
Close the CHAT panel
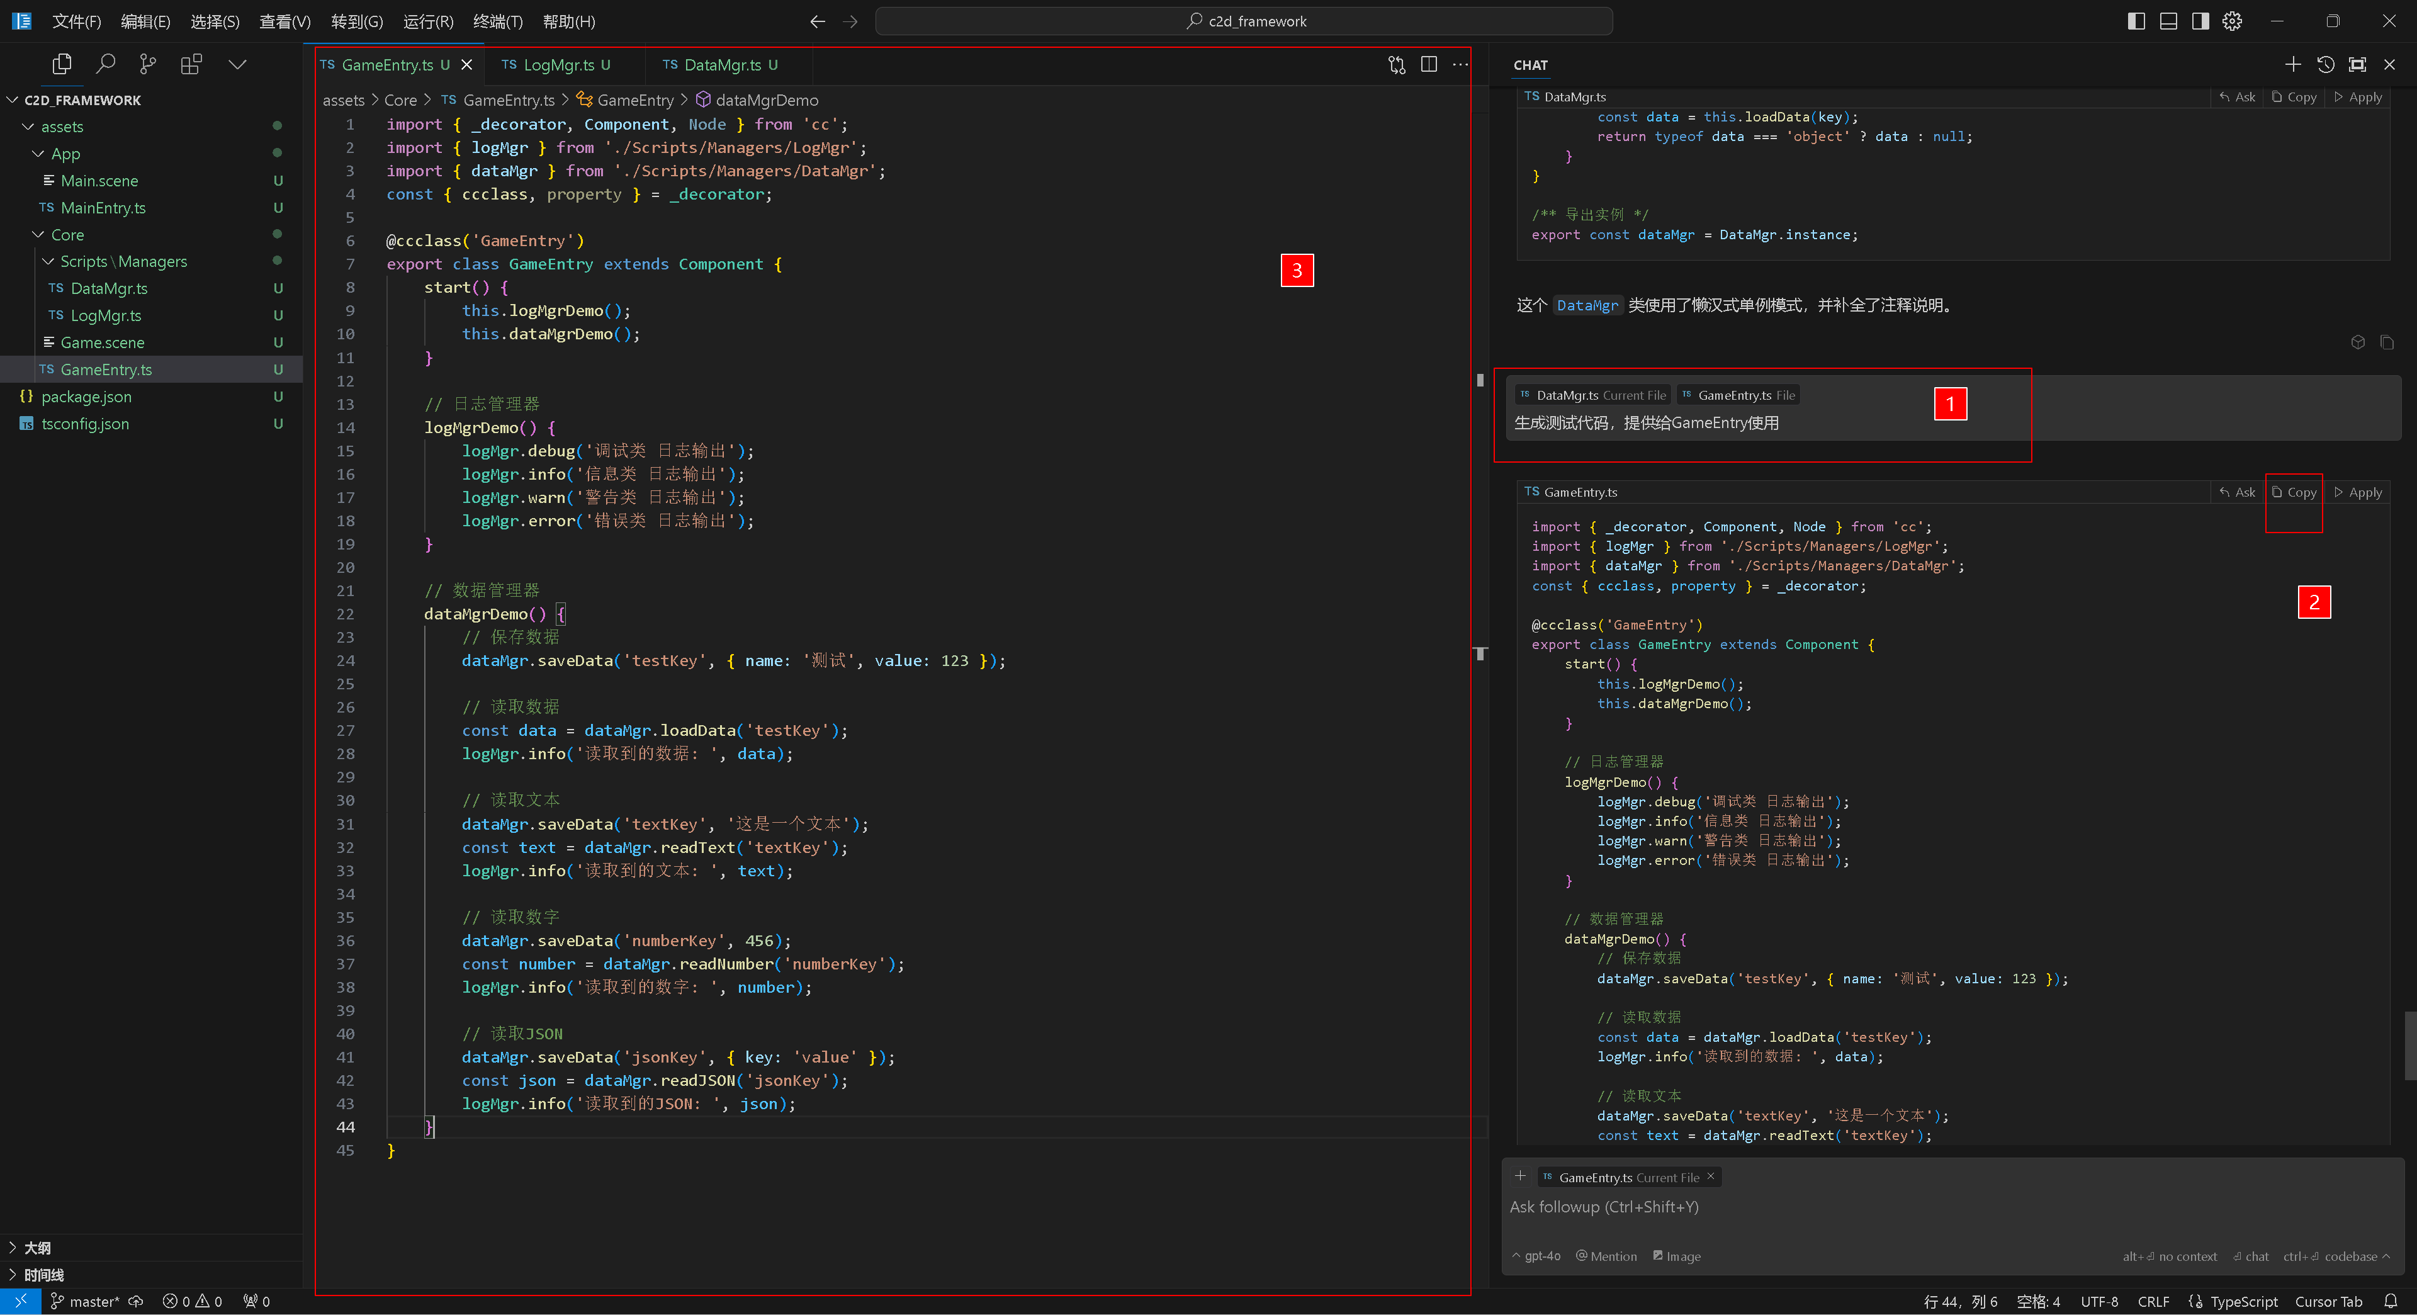tap(2390, 64)
